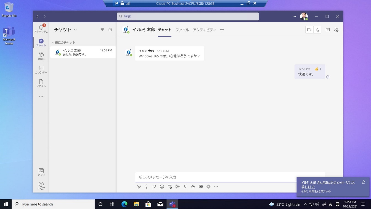
Task: Open volume control in system tray
Action: (317, 204)
